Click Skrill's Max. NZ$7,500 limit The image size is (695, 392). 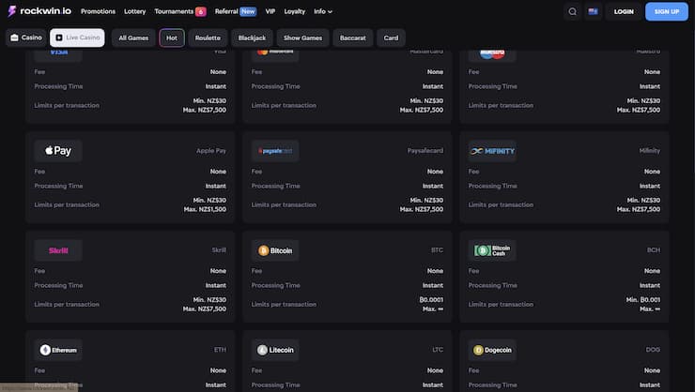205,309
